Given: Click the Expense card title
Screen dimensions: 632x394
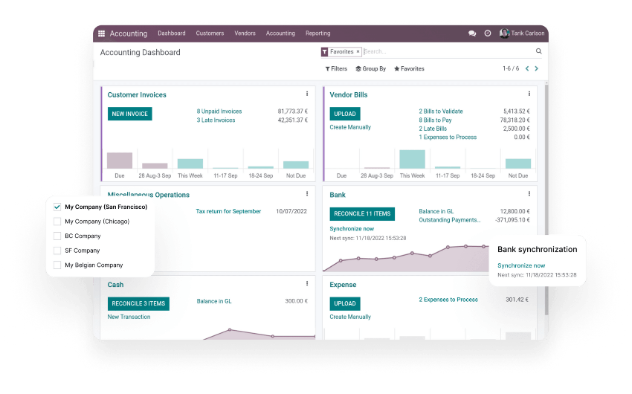Looking at the screenshot, I should 343,285.
